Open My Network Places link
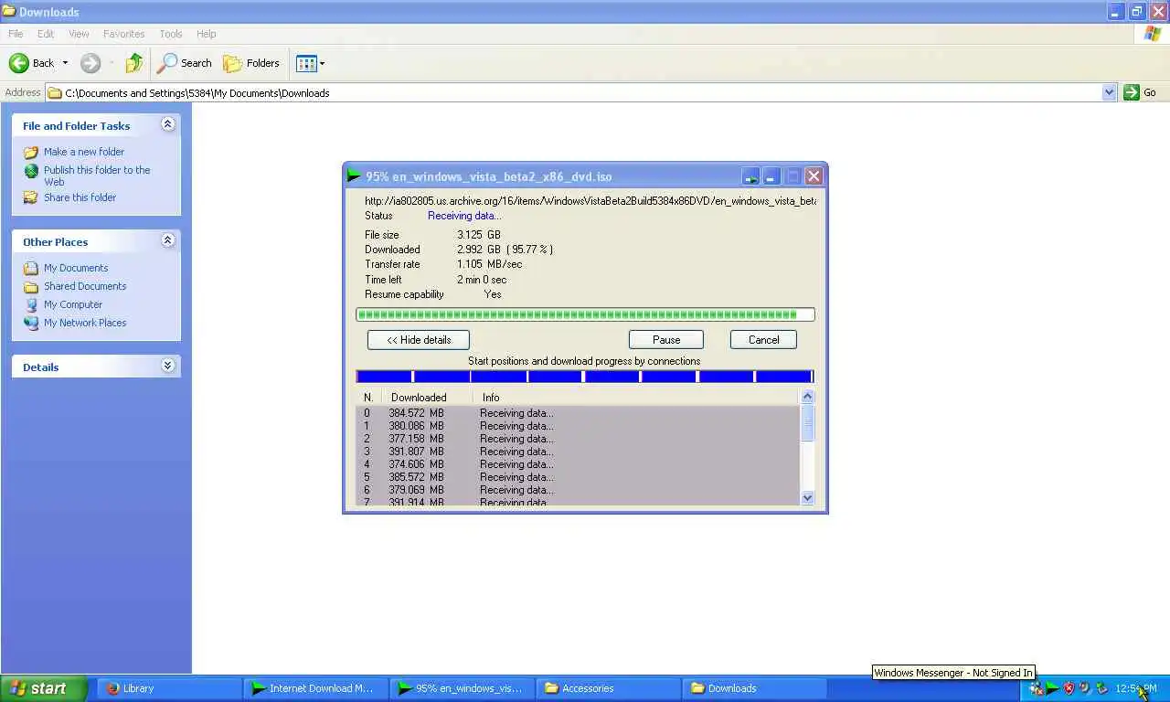The image size is (1170, 702). coord(85,323)
